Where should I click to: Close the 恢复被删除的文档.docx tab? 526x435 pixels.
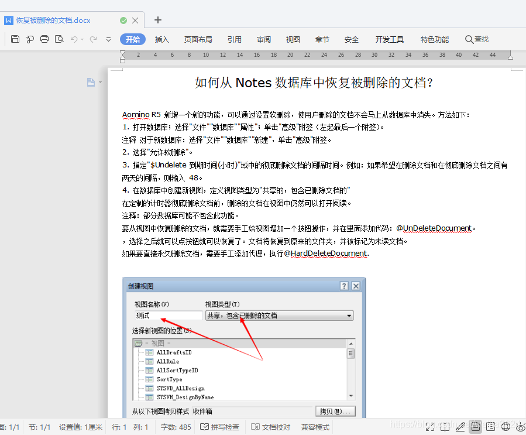tap(135, 20)
